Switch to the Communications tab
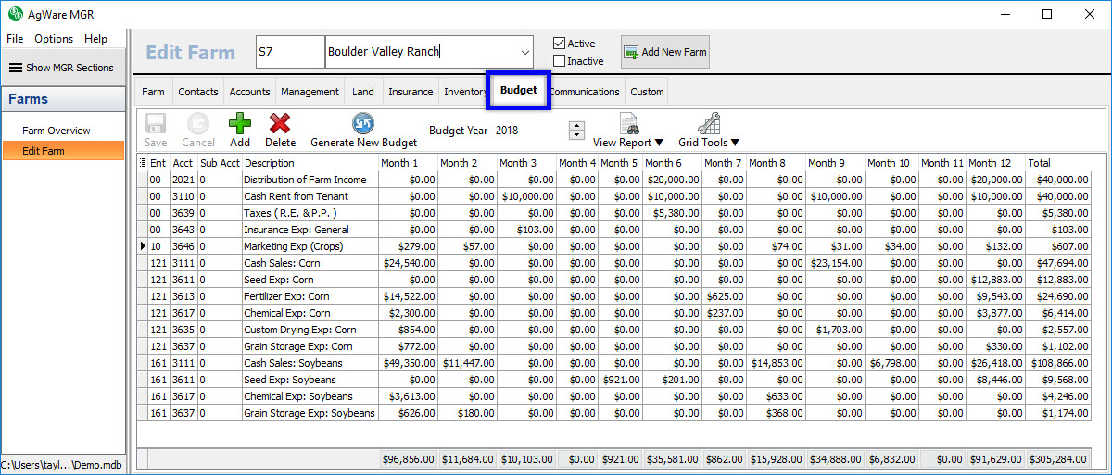The height and width of the screenshot is (475, 1112). click(x=585, y=92)
